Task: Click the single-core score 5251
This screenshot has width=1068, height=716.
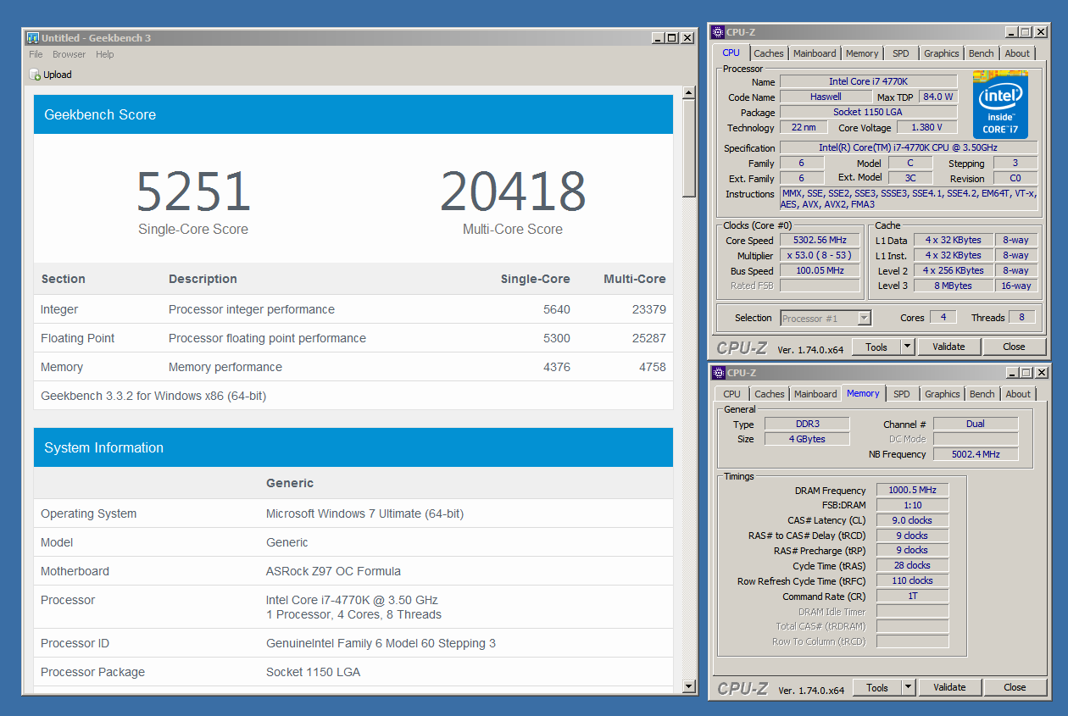Action: tap(193, 191)
